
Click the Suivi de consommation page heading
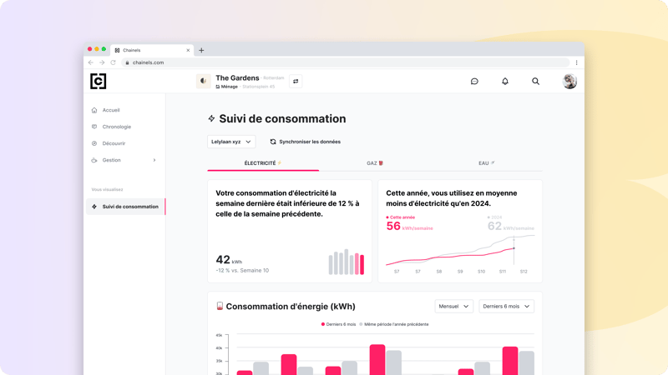click(282, 118)
